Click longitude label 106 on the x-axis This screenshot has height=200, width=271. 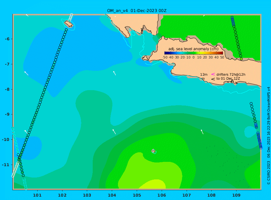(162, 195)
